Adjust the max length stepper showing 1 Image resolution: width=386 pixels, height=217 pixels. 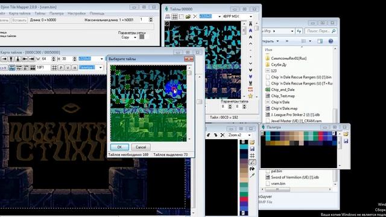coord(151,19)
